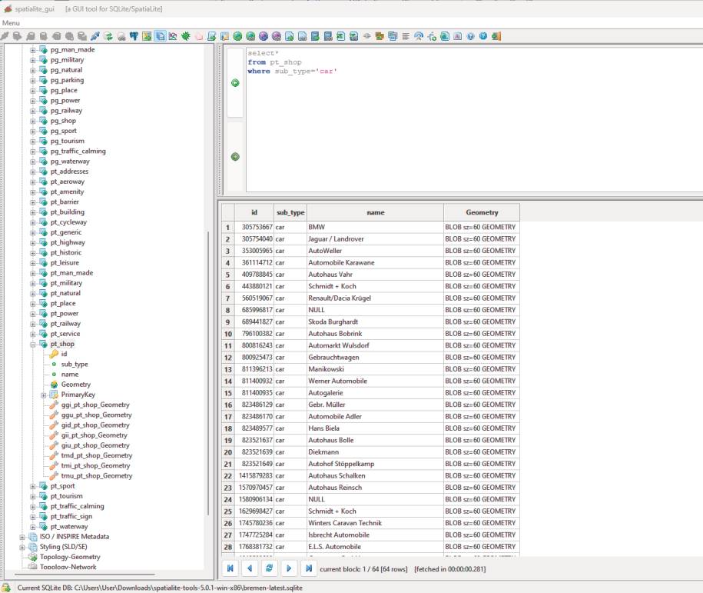Expand ISO / INSPIRE Metadata node

coord(22,537)
